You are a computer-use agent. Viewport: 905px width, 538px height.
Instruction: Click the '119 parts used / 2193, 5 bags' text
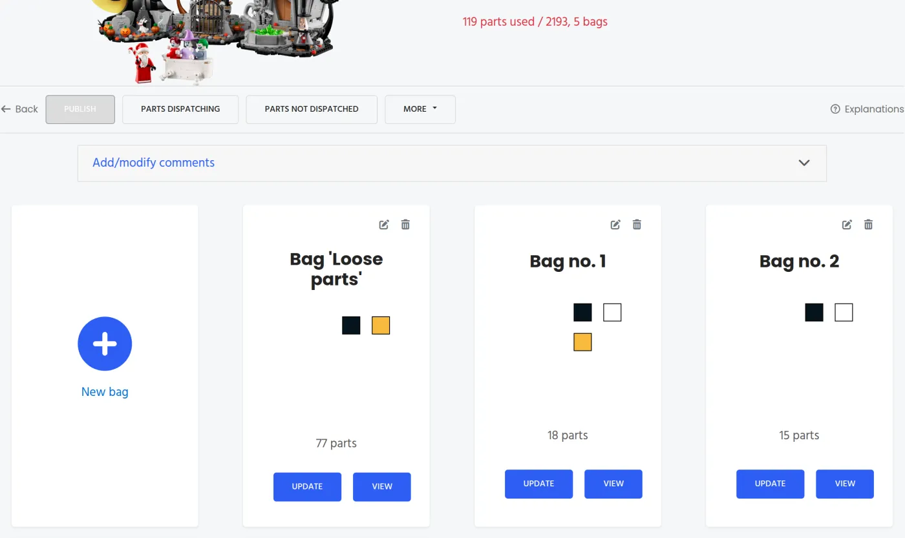point(535,22)
